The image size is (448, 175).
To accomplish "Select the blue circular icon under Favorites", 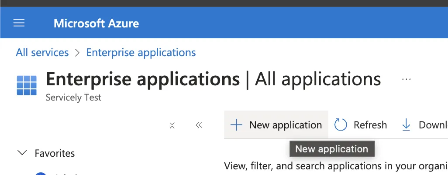I will click(x=41, y=173).
